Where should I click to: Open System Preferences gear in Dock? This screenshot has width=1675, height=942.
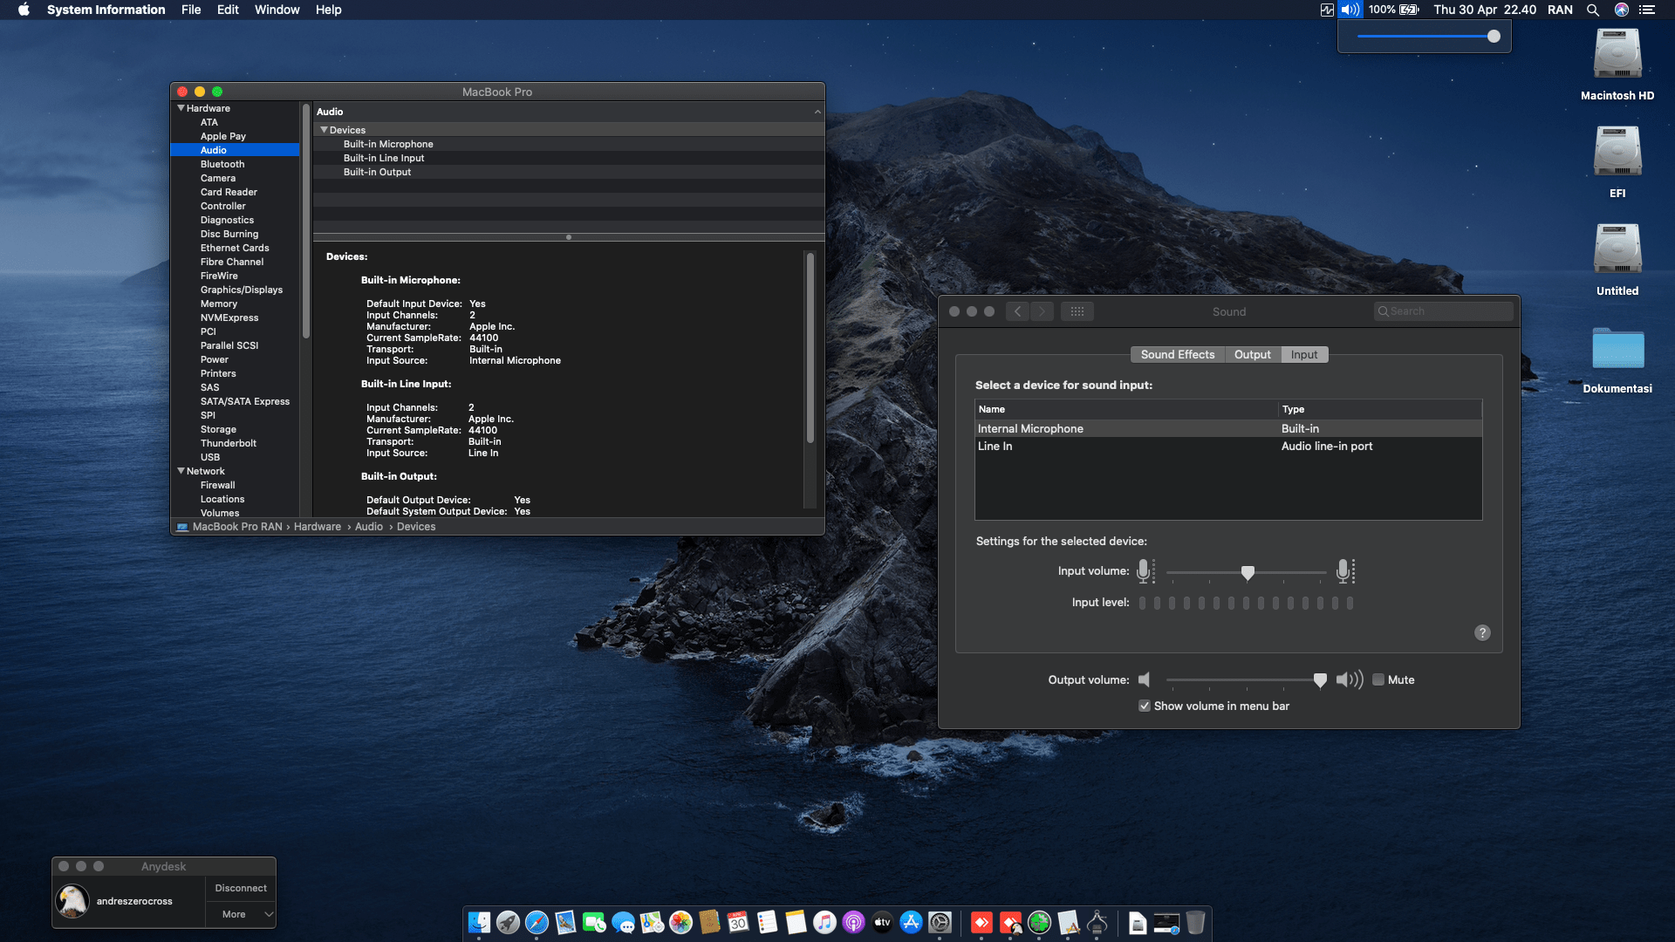point(940,923)
